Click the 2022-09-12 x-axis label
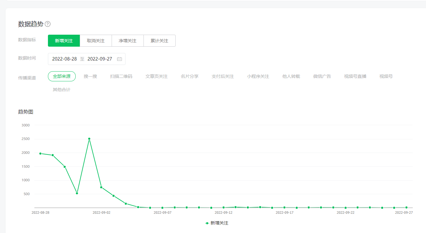The width and height of the screenshot is (426, 233). [224, 213]
